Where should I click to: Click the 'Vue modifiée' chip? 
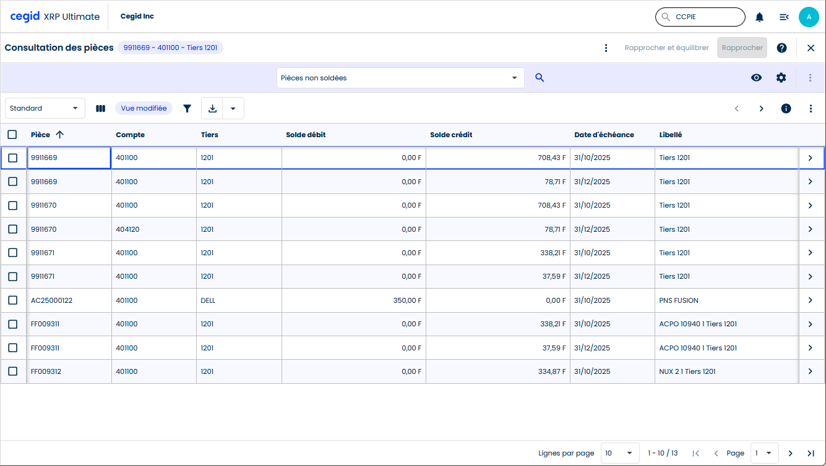144,108
